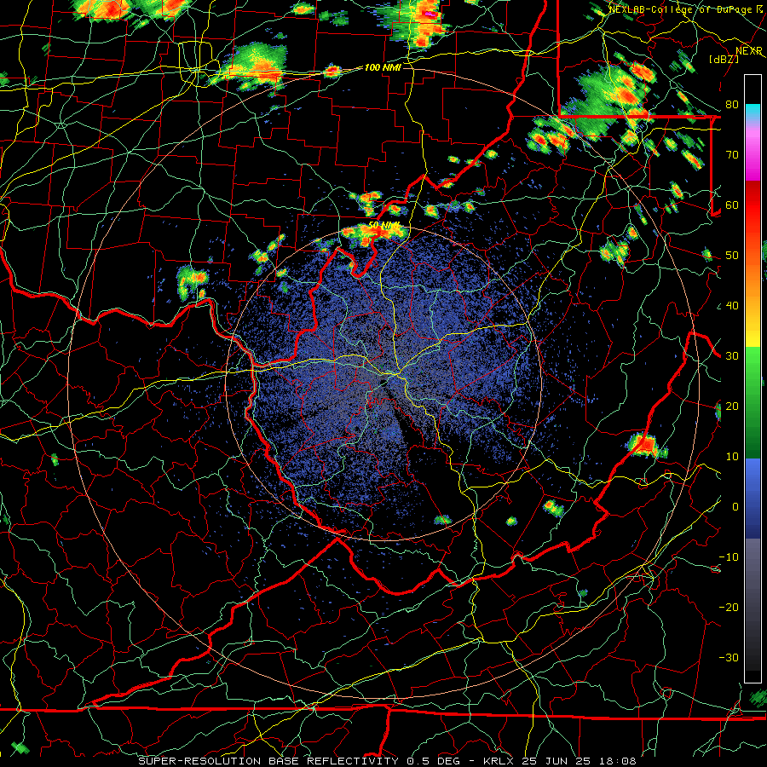
Task: Click the 80 value on the dBZ scale
Action: point(732,105)
